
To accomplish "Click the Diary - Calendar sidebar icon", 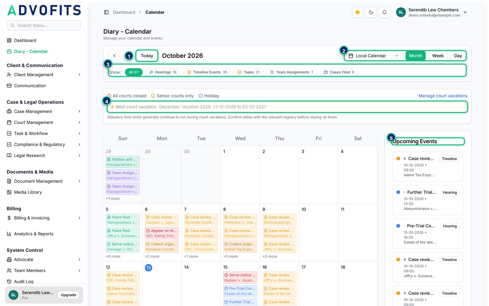I will [9, 51].
